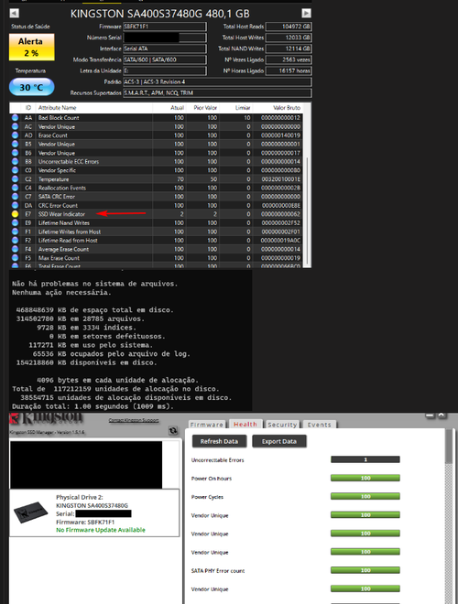
Task: Open the Events tab in Kingston SSD Manager
Action: (x=319, y=425)
